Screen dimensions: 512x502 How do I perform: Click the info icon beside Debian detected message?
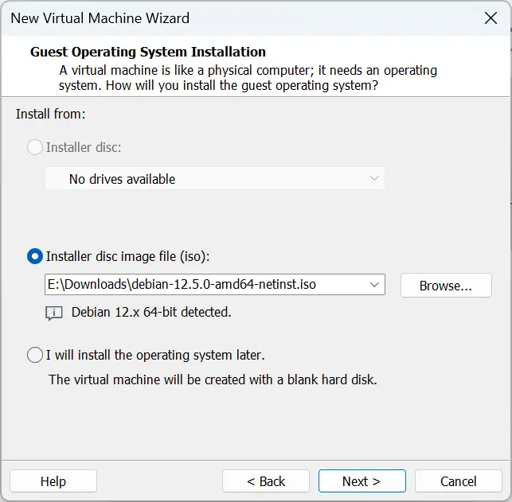click(54, 313)
